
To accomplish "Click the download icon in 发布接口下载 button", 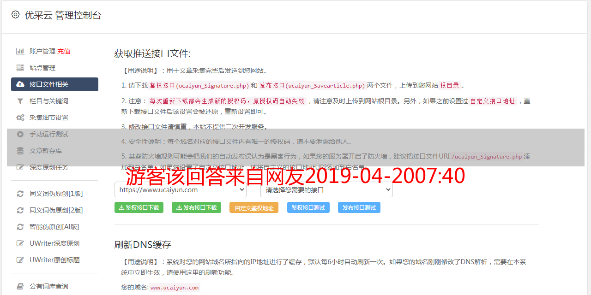I will pos(179,207).
